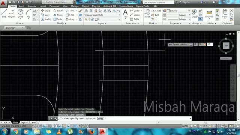Click the Group objects tool
This screenshot has width=240, height=135.
coord(195,13)
